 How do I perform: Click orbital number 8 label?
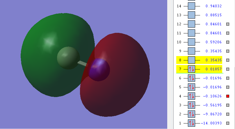[180, 60]
